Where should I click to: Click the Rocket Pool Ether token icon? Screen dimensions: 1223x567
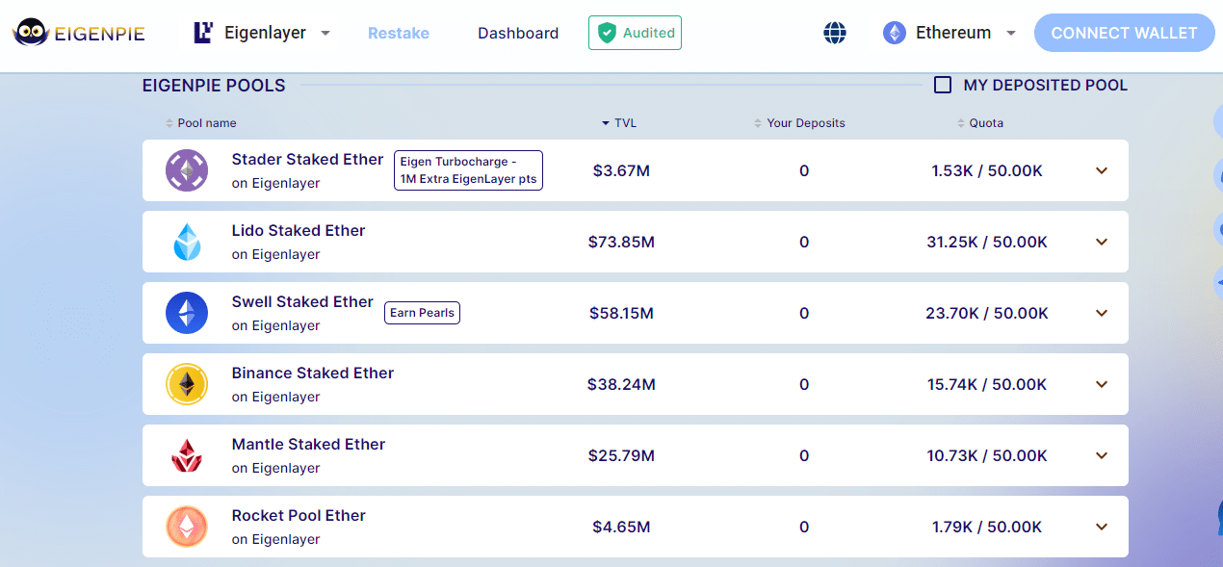click(187, 527)
